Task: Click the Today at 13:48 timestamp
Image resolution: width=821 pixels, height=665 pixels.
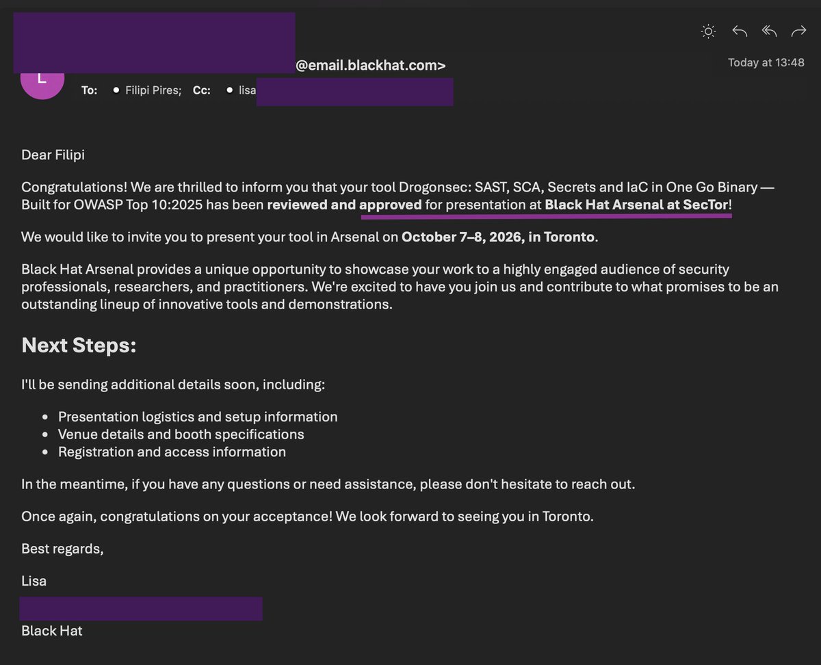Action: tap(766, 62)
